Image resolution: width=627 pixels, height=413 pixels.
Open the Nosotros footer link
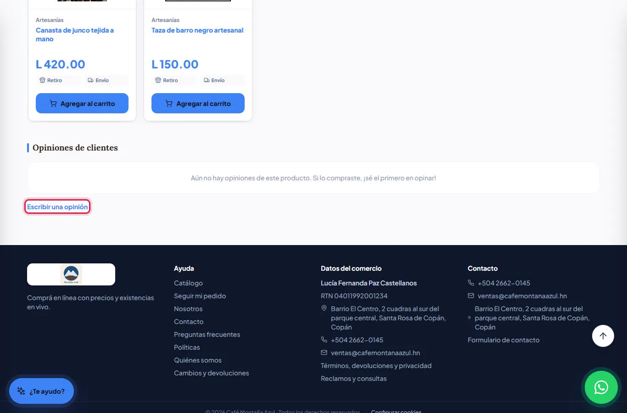click(x=188, y=309)
